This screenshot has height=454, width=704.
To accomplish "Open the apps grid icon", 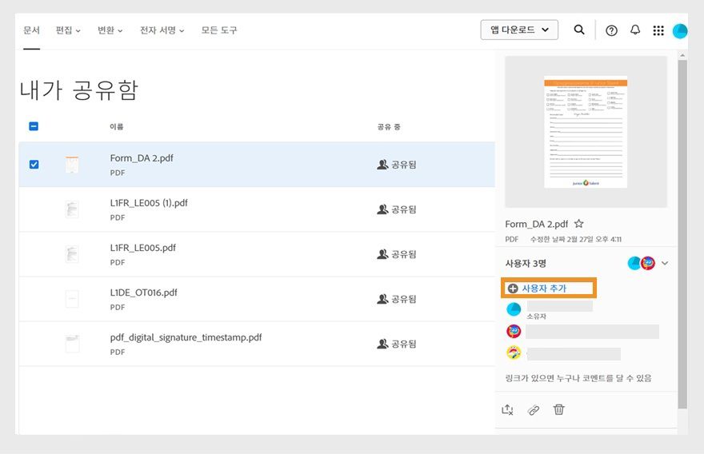I will [658, 30].
